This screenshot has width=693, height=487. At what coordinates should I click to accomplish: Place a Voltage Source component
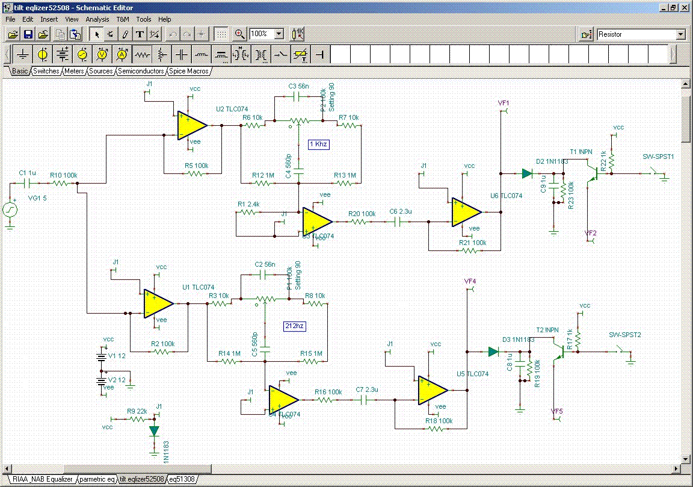coord(43,54)
